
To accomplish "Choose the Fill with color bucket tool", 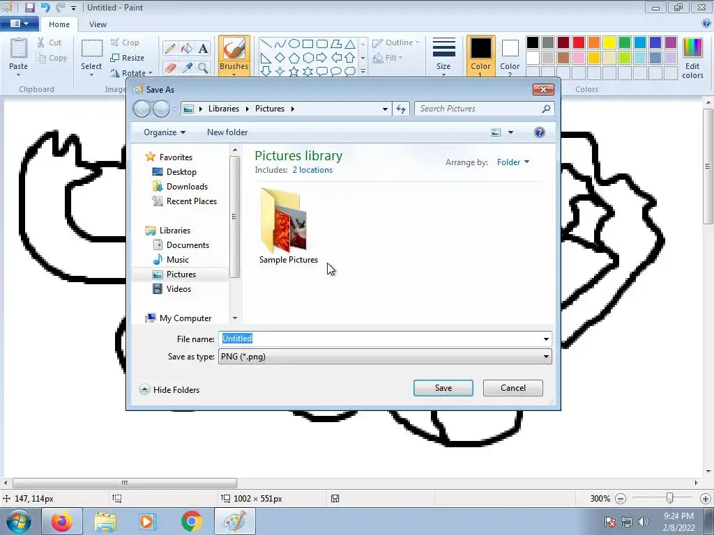I will point(187,48).
